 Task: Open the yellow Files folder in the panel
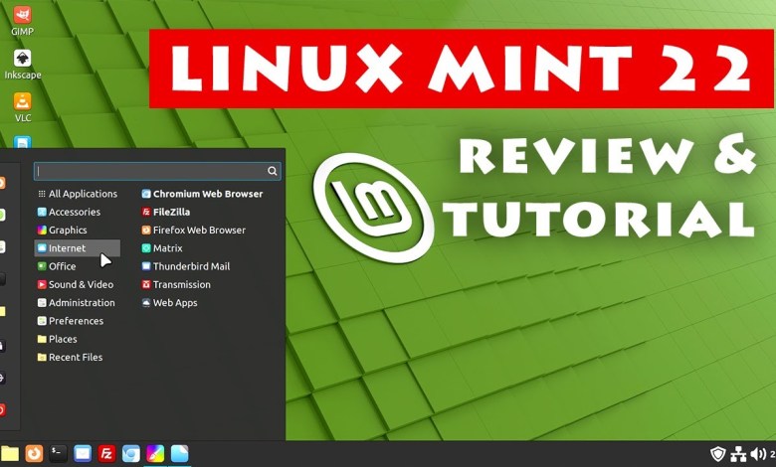9,453
